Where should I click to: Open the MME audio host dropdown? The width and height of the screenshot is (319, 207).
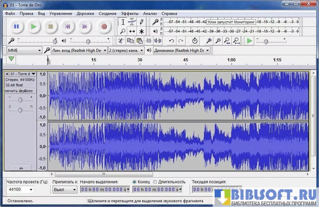(x=24, y=50)
